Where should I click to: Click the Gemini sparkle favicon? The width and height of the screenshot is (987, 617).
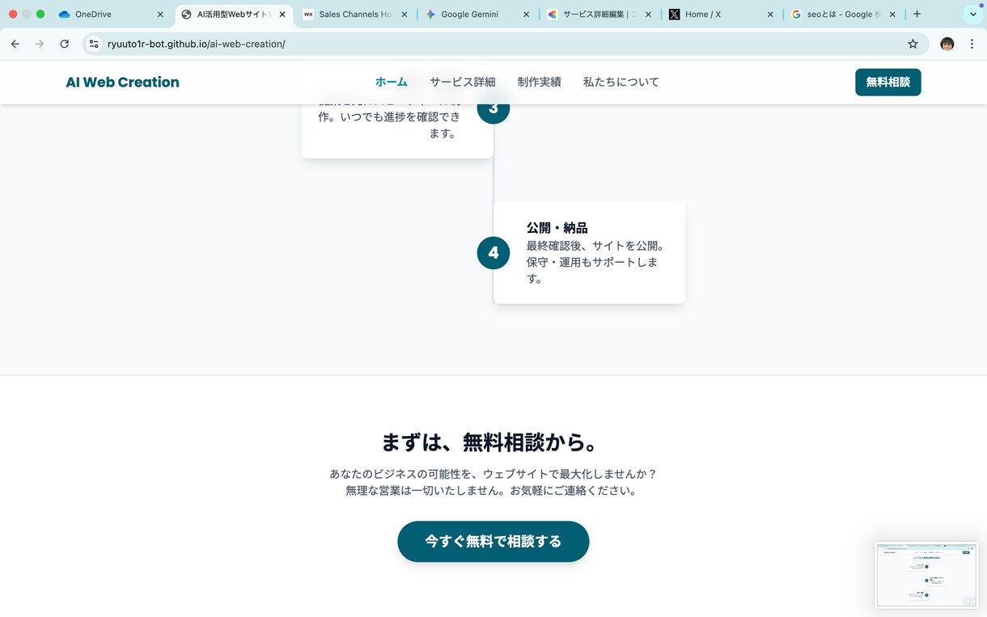click(x=430, y=15)
